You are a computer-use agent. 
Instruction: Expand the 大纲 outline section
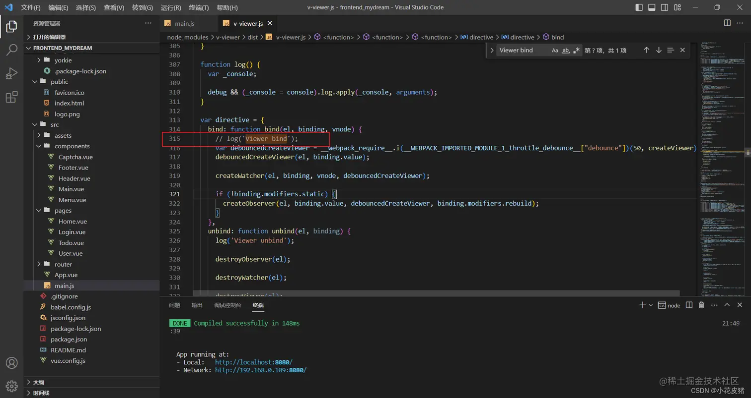tap(92, 383)
